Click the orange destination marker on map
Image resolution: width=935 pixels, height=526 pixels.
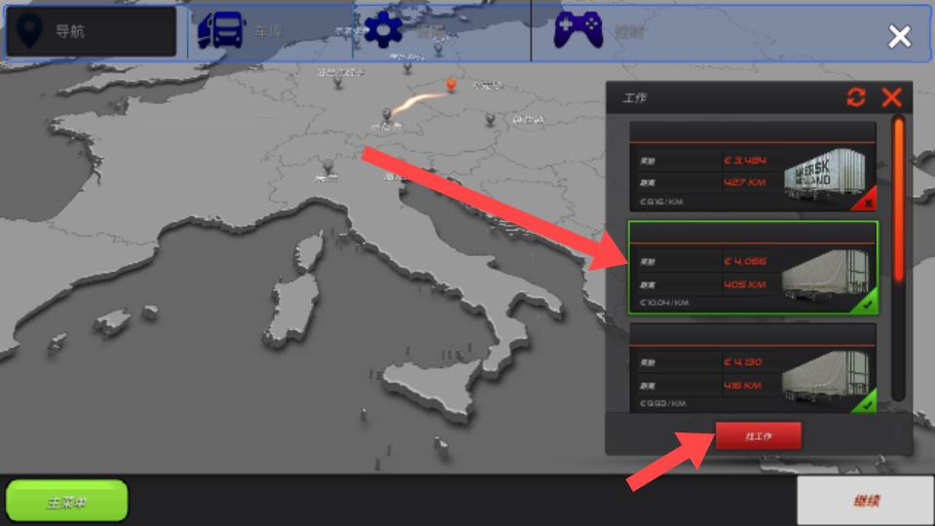tap(451, 85)
